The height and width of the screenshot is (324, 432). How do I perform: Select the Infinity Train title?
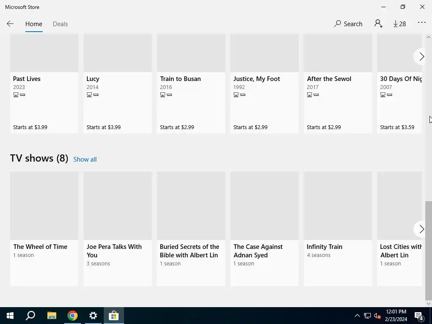point(324,246)
